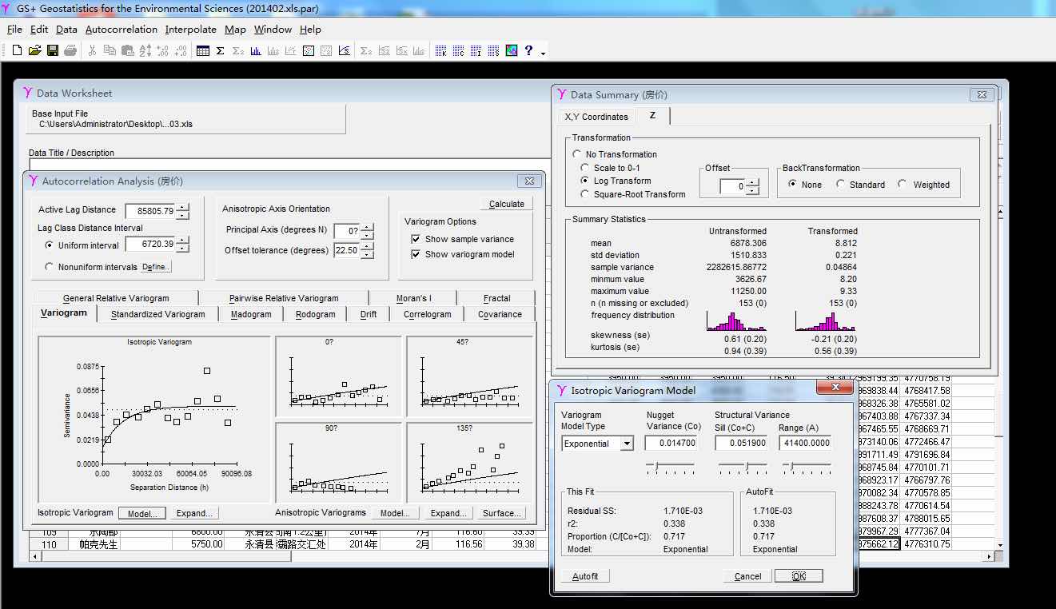Click the Copy toolbar icon
This screenshot has height=609, width=1056.
110,50
